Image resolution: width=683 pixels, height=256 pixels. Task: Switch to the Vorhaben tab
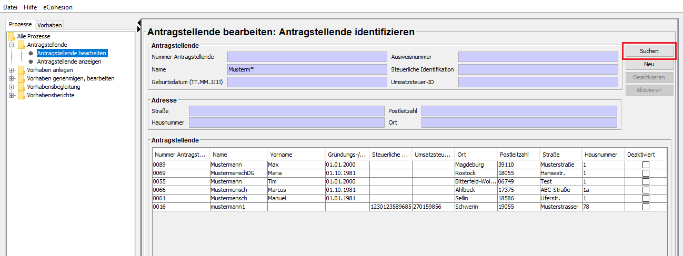tap(49, 25)
